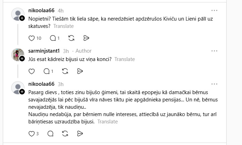Translate the comment starting 'Pasarg dievs'
Screen dimensions: 242x145
107,122
